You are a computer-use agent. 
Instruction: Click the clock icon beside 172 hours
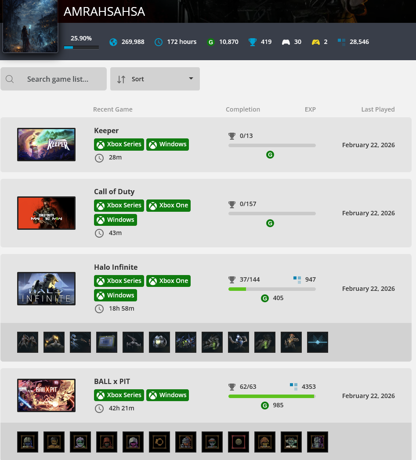(159, 42)
